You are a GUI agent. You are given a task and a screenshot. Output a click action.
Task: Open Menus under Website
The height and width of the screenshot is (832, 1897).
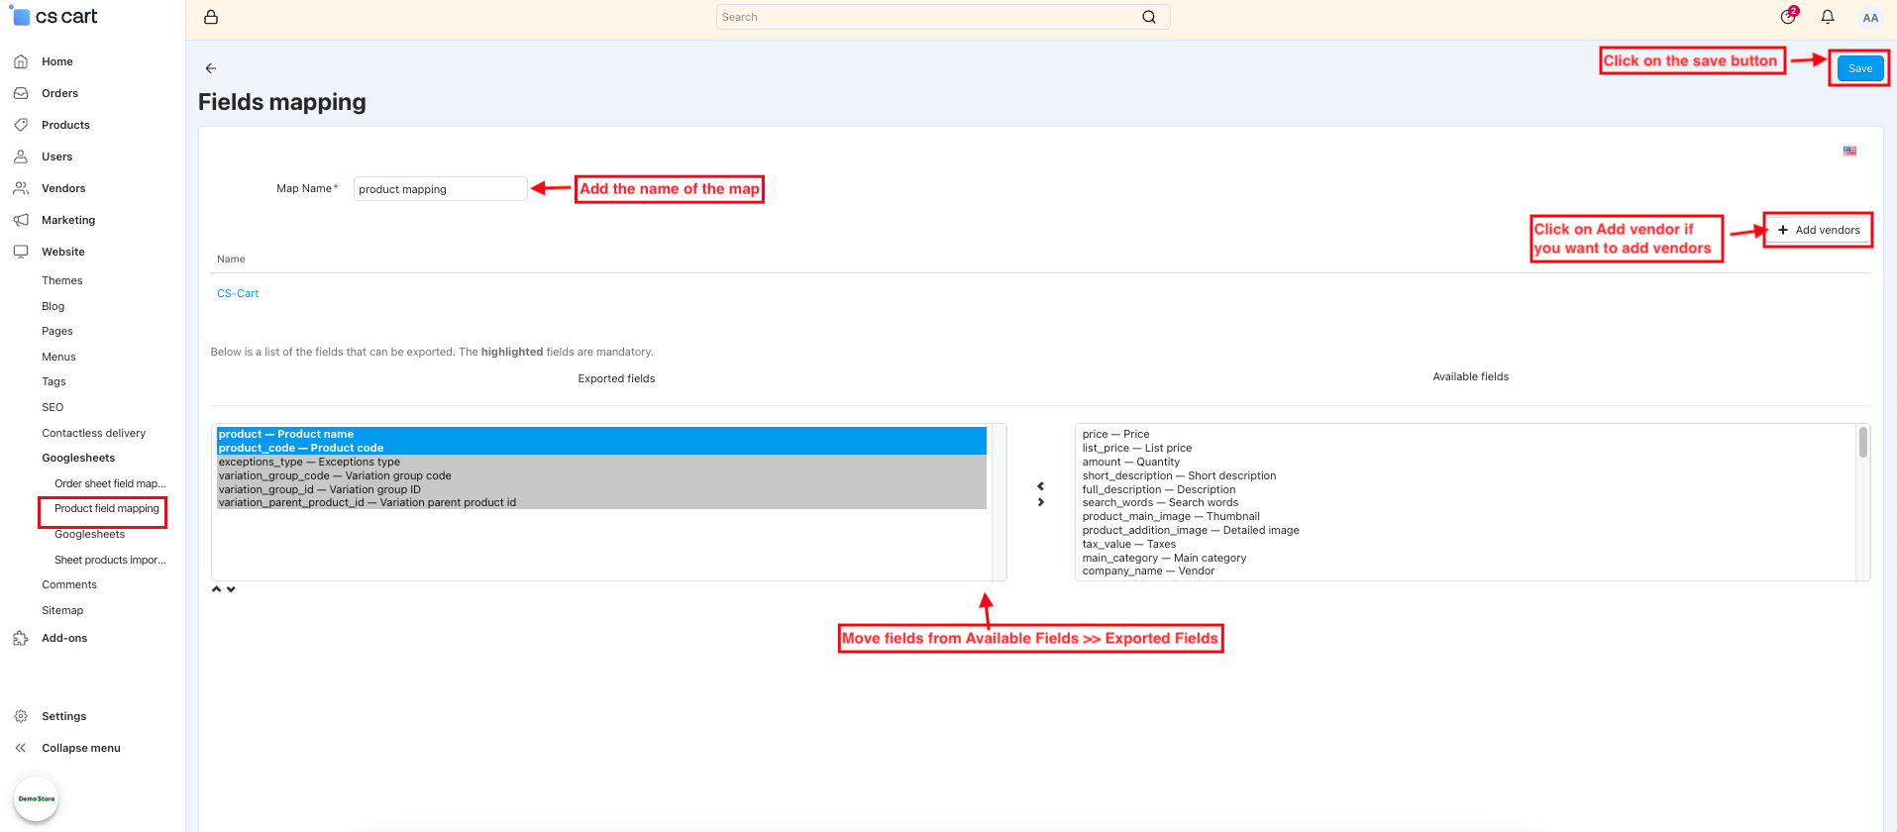click(58, 357)
